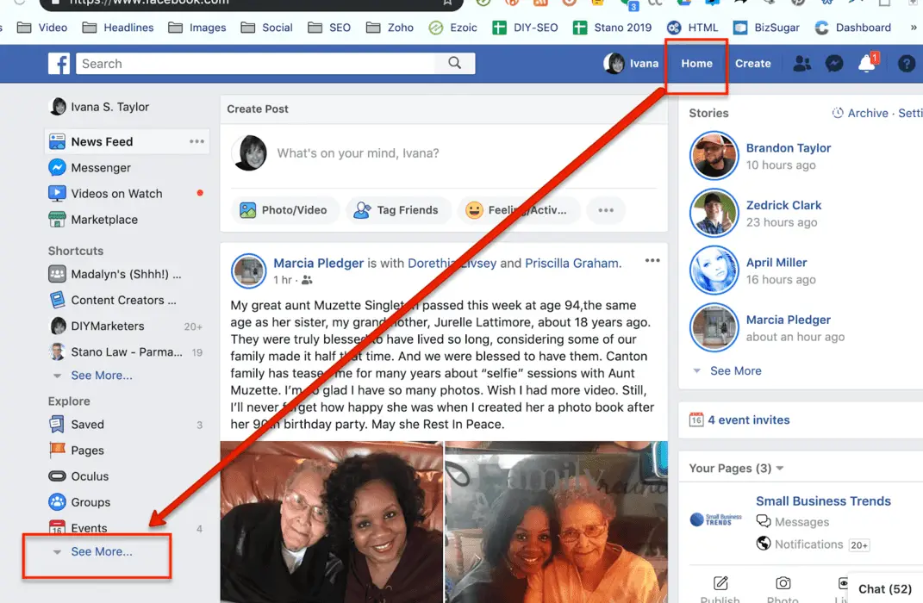
Task: Click Messages icon under Small Business Trends
Action: point(764,521)
